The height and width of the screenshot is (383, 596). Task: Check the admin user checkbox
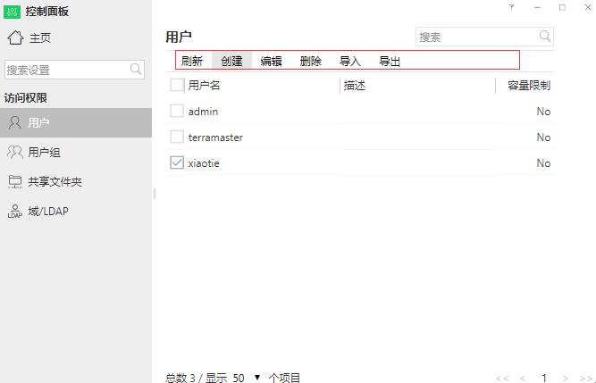point(177,112)
